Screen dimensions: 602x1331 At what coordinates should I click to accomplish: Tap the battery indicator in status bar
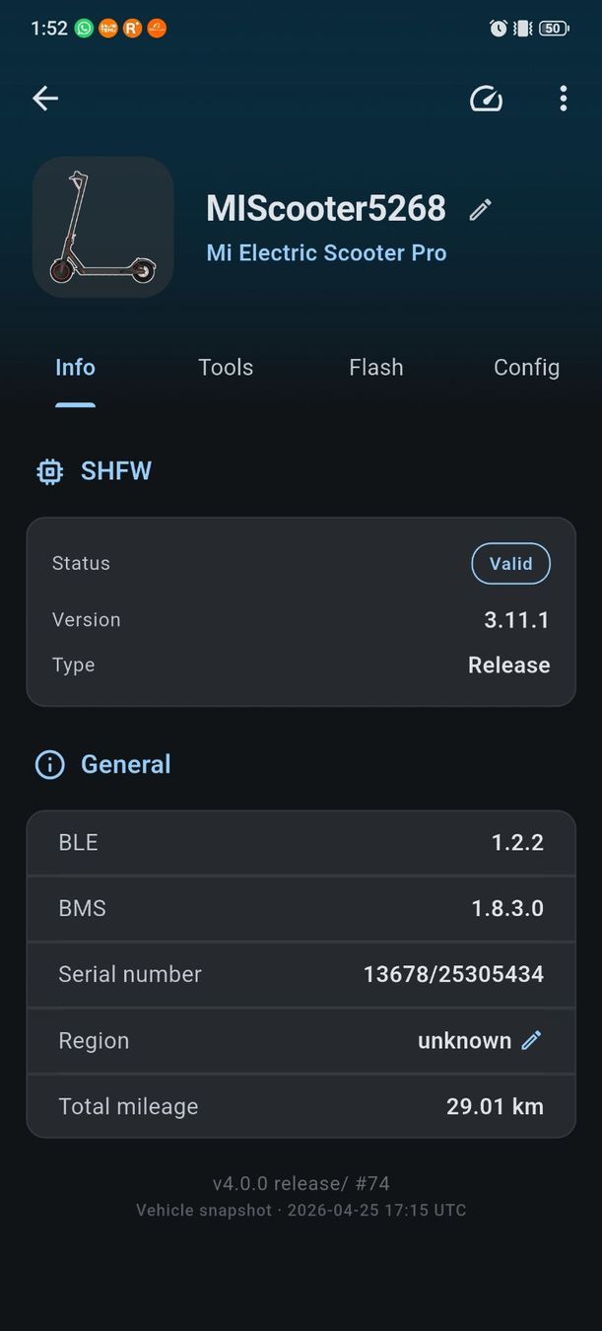[x=554, y=29]
